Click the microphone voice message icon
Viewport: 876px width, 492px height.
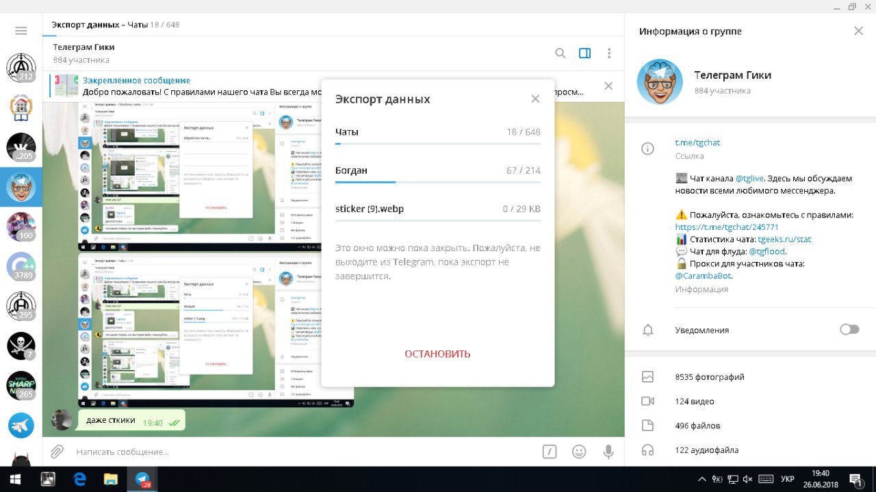click(x=608, y=452)
